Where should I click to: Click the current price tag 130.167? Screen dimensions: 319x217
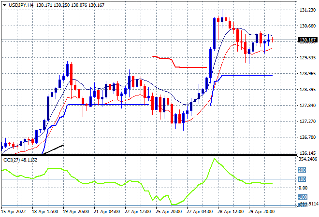click(x=307, y=40)
